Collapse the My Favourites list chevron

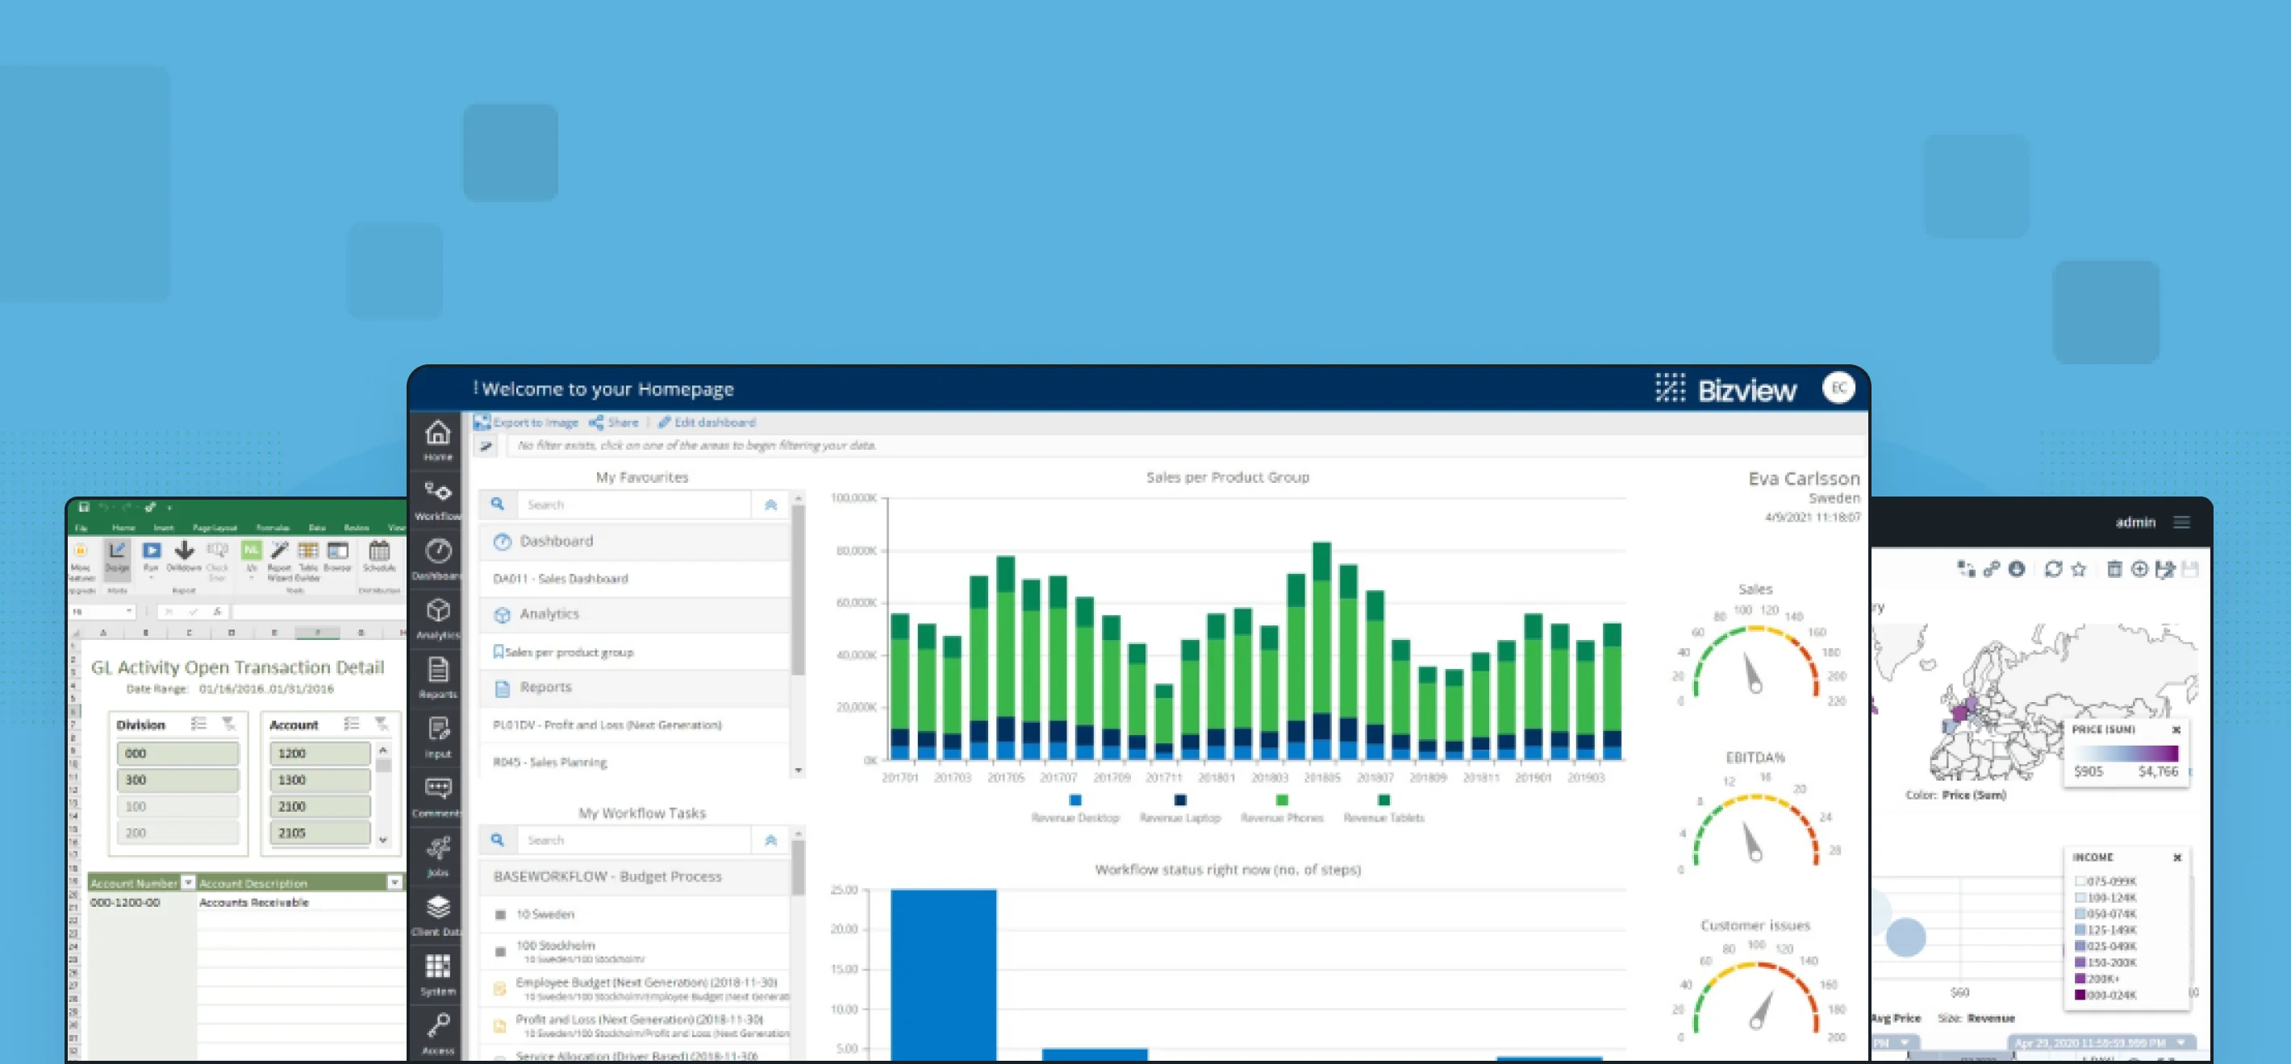coord(770,505)
